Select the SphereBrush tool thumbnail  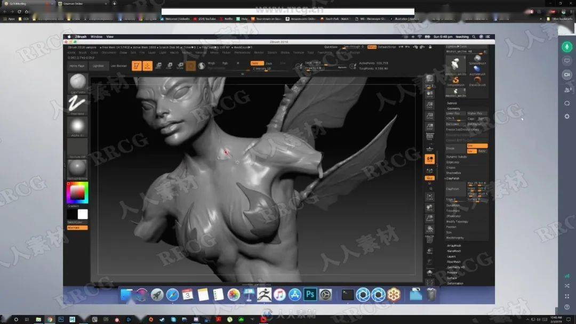477,60
